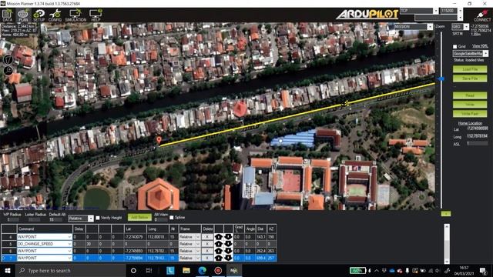
Task: Click the Add Below button
Action: coord(139,217)
